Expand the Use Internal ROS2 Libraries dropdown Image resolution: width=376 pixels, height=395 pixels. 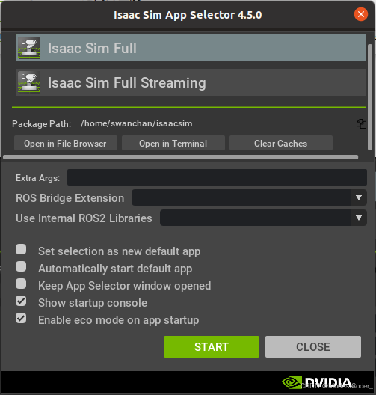coord(263,218)
